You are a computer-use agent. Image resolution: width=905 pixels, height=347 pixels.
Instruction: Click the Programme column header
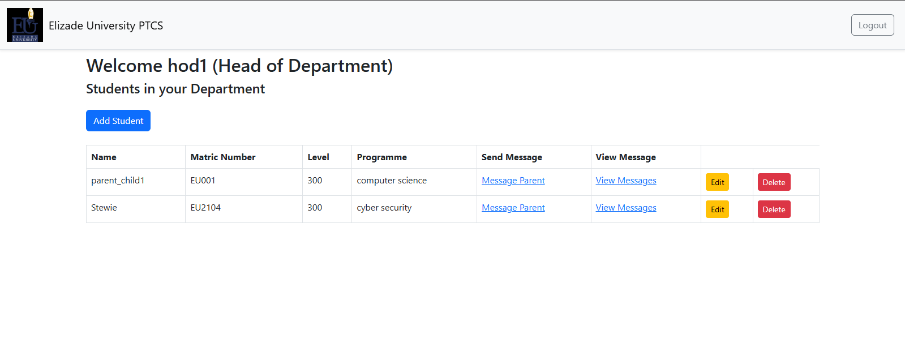pyautogui.click(x=381, y=157)
